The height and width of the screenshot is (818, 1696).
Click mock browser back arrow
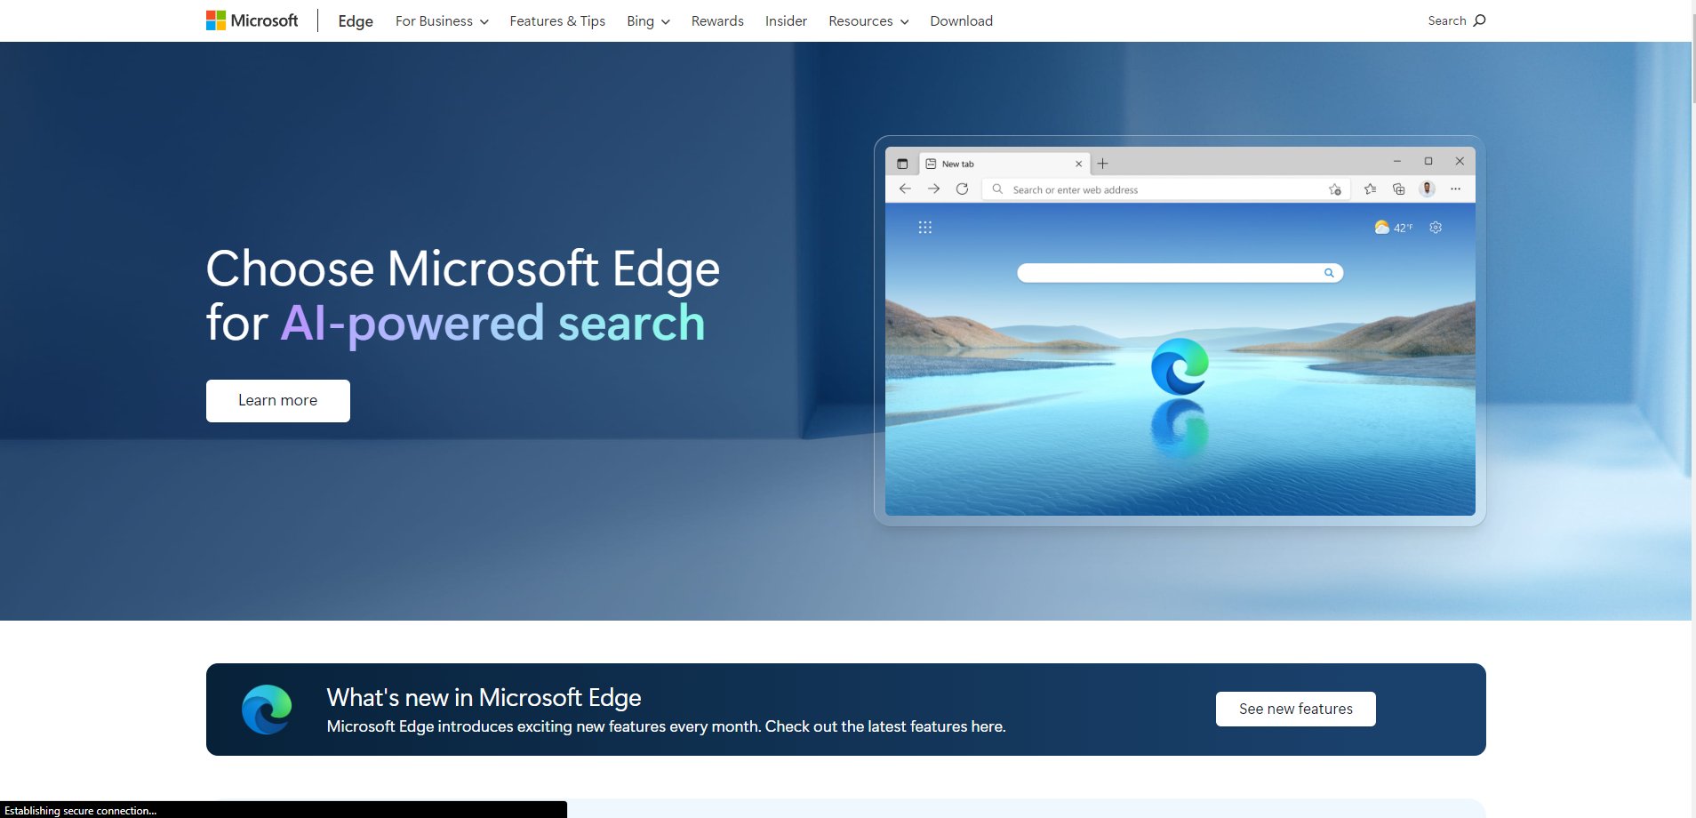[905, 188]
